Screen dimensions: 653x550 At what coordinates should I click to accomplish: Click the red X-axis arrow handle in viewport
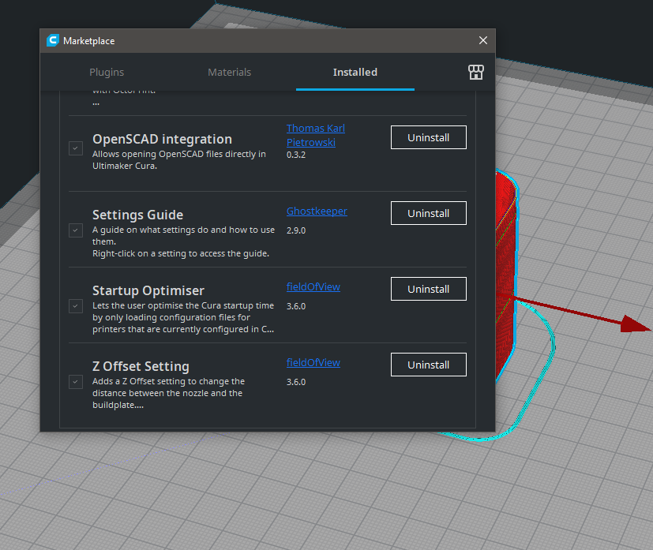point(635,324)
